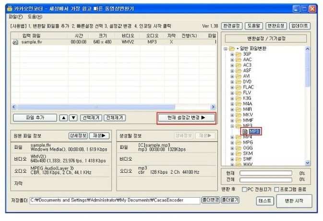Click the 전체 progress bar
This screenshot has width=323, height=221.
[x=266, y=180]
